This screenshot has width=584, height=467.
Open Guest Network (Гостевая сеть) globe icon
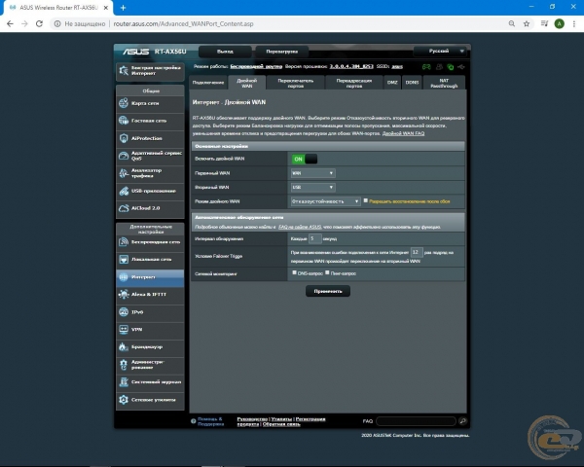tap(124, 121)
